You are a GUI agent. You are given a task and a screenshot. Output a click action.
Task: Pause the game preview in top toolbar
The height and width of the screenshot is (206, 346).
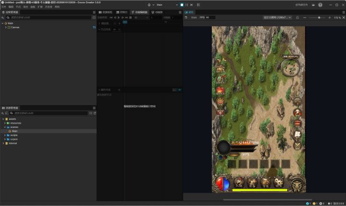[x=186, y=5]
